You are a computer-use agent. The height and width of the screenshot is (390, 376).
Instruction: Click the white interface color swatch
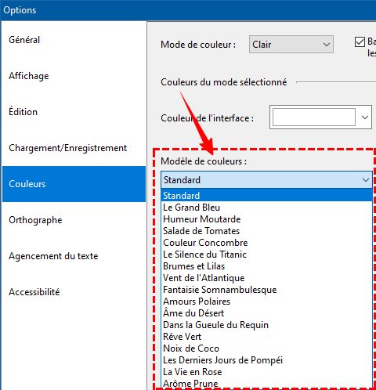(314, 117)
